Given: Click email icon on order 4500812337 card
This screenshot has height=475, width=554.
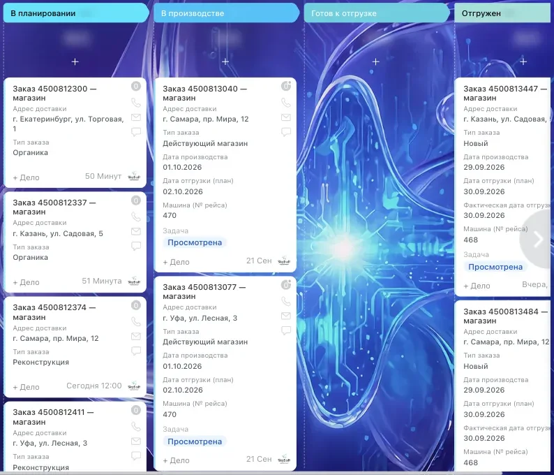Looking at the screenshot, I should [x=136, y=231].
